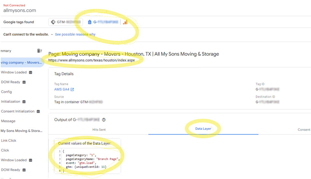Viewport: 311px width, 179px height.
Task: Click the Google Tag Manager diamond icon
Action: pos(53,22)
